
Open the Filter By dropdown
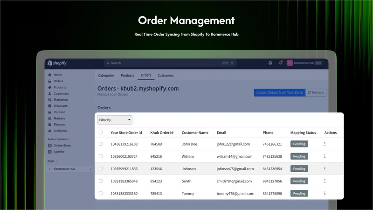(115, 120)
